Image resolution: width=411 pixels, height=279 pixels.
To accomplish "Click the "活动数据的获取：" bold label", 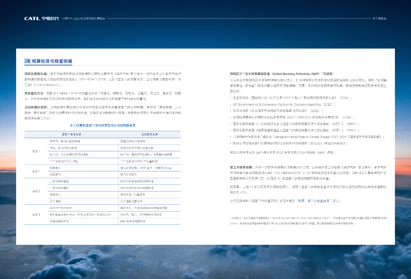I will [37, 107].
